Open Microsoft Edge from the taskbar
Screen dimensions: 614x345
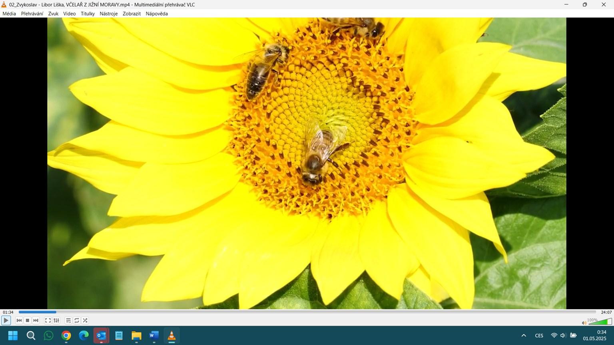coord(84,335)
